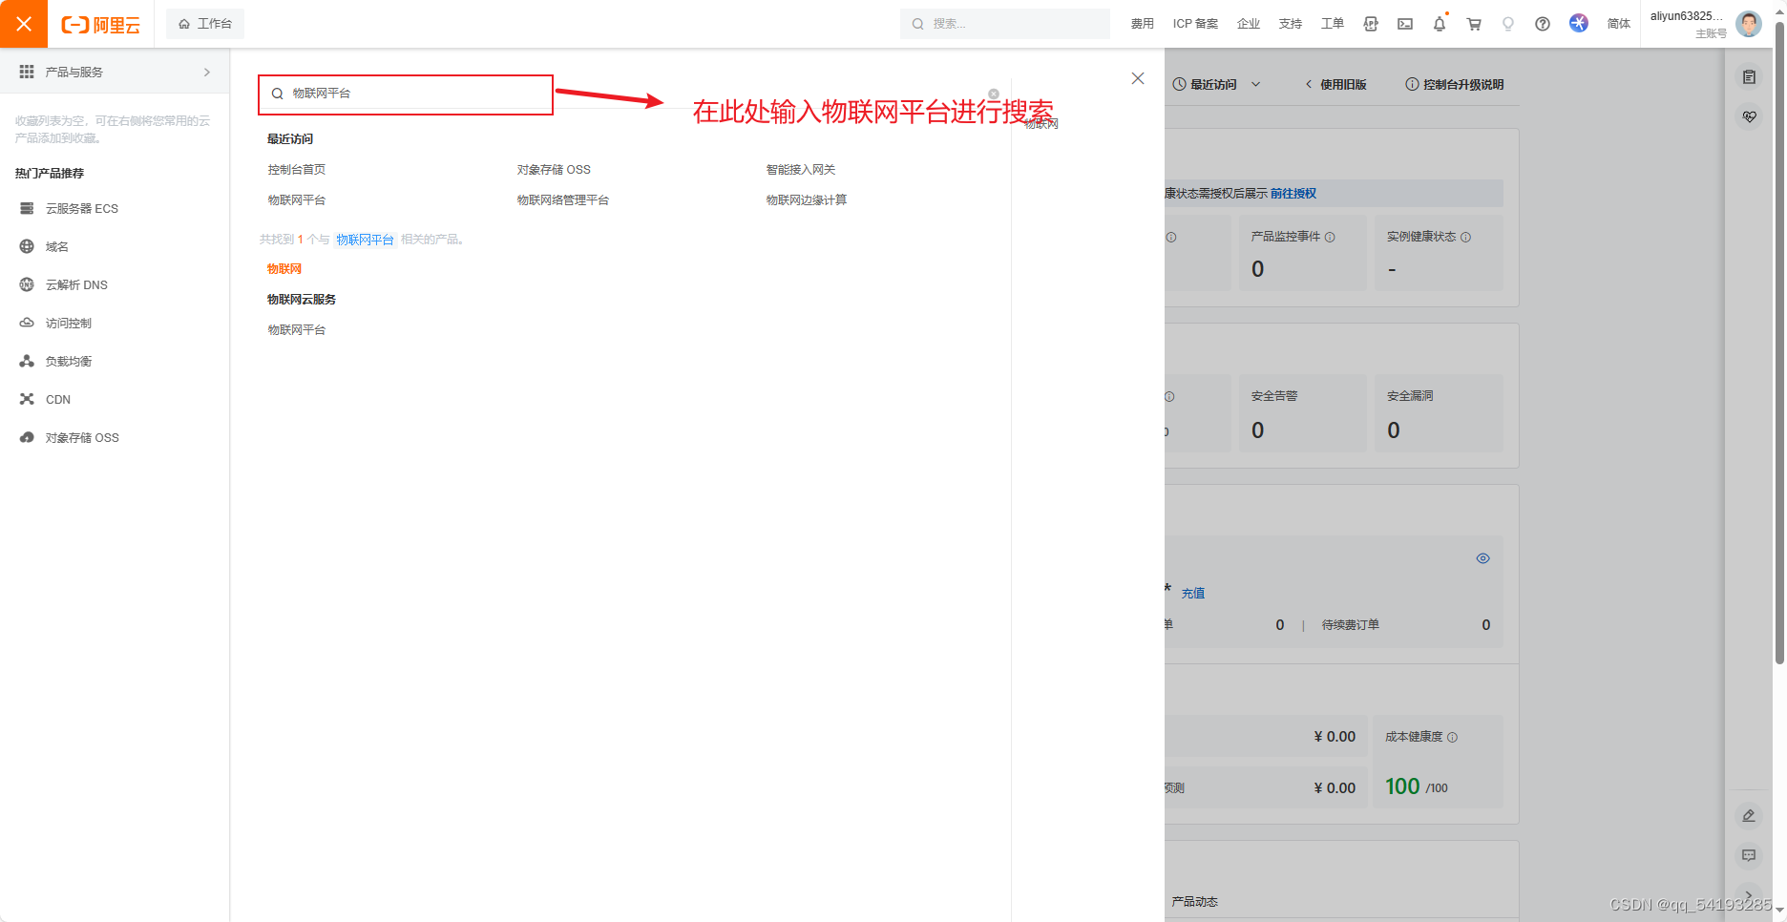Open the 费用 menu
Viewport: 1787px width, 922px height.
click(1142, 24)
